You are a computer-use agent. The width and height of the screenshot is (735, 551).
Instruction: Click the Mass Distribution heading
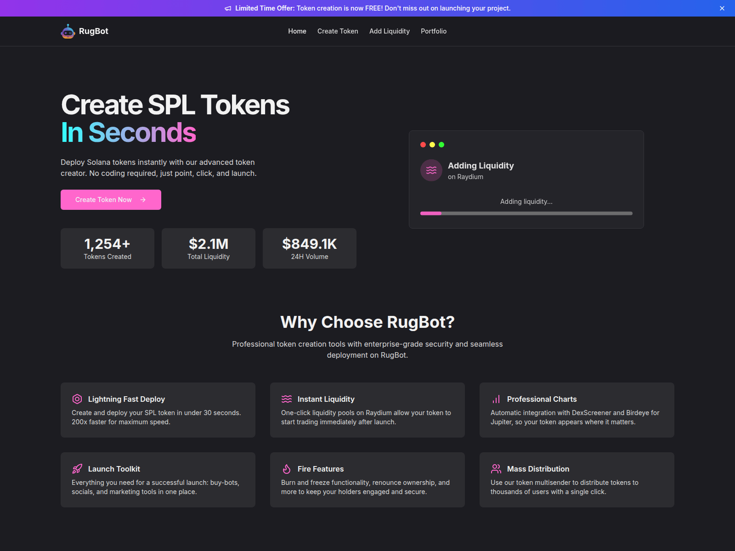(x=538, y=469)
